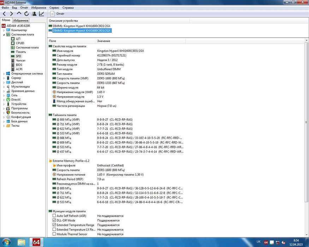Select the Extreme Memory Profile v1.2 header

pyautogui.click(x=69, y=161)
